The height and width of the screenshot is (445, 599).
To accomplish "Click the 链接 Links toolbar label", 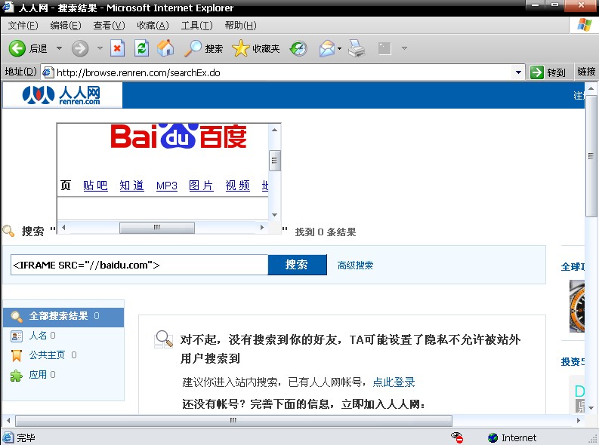I will pos(586,72).
